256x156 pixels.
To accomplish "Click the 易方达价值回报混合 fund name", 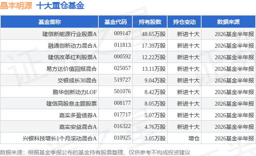I will [72, 69].
